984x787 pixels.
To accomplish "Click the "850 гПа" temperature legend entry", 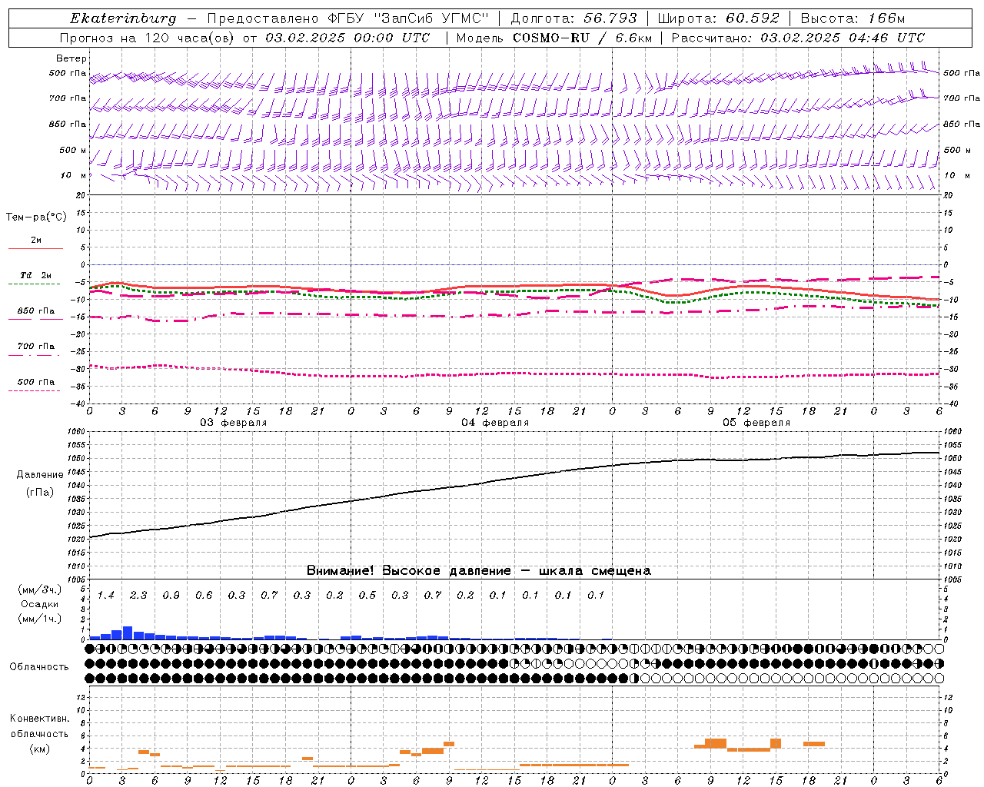I will (36, 311).
